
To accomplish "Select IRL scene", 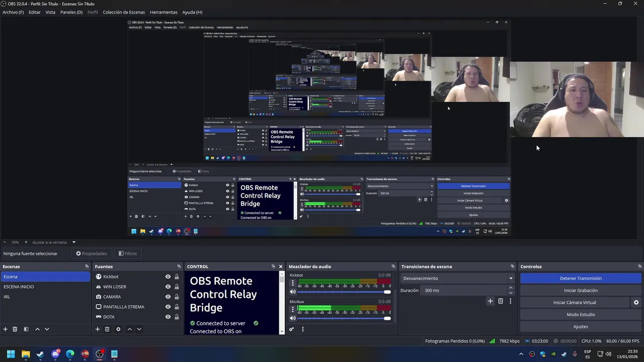I will click(x=45, y=297).
